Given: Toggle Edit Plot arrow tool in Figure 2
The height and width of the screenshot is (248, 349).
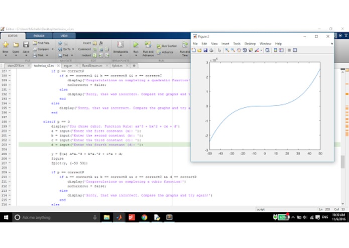Looking at the screenshot, I should (x=219, y=50).
